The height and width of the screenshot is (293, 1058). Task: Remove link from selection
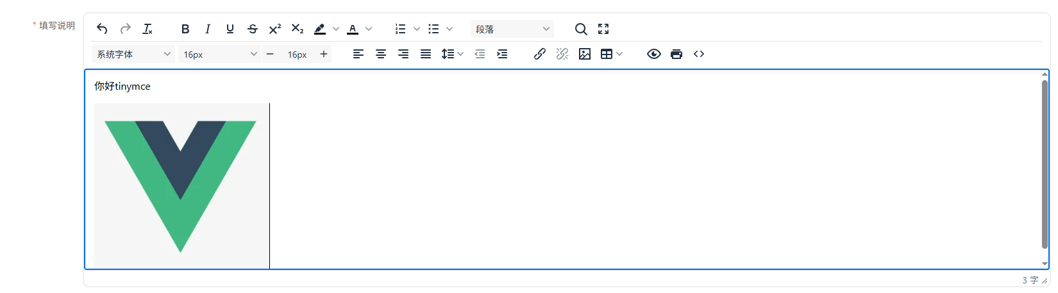point(562,54)
